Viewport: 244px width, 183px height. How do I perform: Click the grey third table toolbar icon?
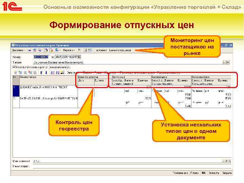pos(25,73)
